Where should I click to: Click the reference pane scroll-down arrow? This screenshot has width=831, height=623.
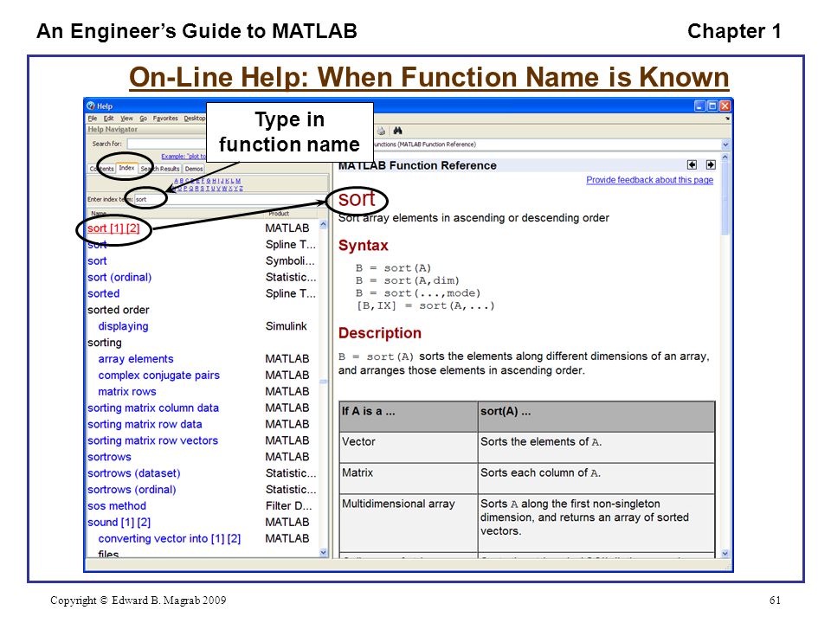click(x=725, y=553)
